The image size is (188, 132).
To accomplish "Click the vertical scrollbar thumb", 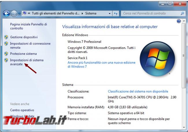I will tap(184, 56).
